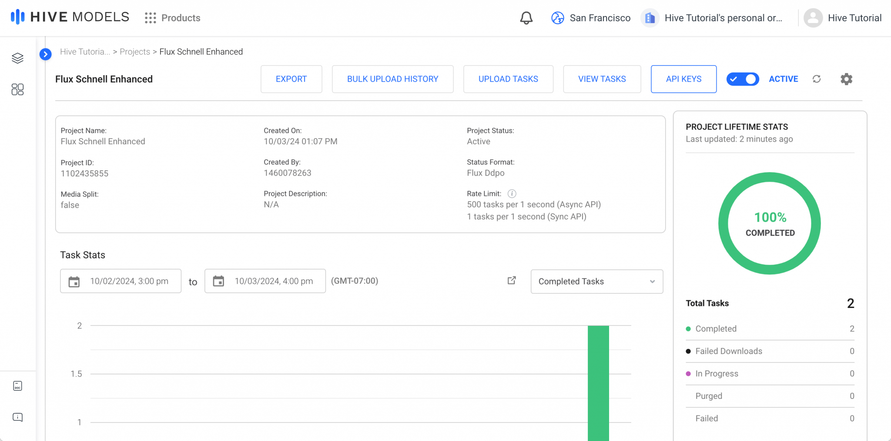Image resolution: width=891 pixels, height=441 pixels.
Task: Open the start date calendar picker
Action: [74, 281]
